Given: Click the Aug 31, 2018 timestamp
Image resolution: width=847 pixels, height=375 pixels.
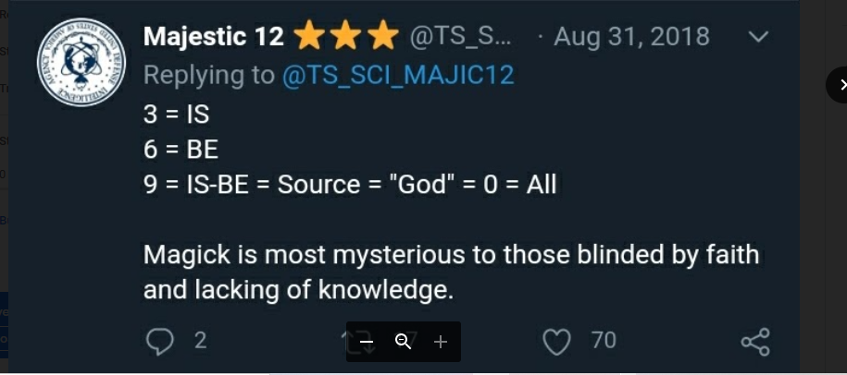Looking at the screenshot, I should 631,37.
